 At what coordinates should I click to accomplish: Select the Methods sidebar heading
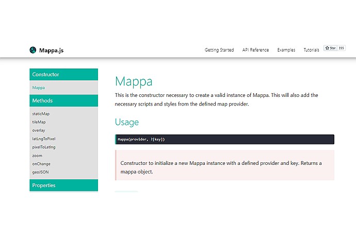click(64, 100)
